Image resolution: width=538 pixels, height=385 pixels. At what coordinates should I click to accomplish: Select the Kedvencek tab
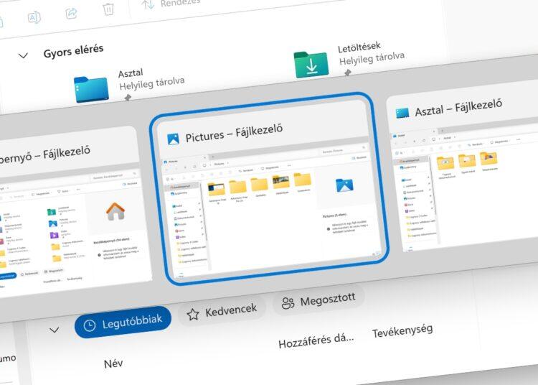click(222, 311)
